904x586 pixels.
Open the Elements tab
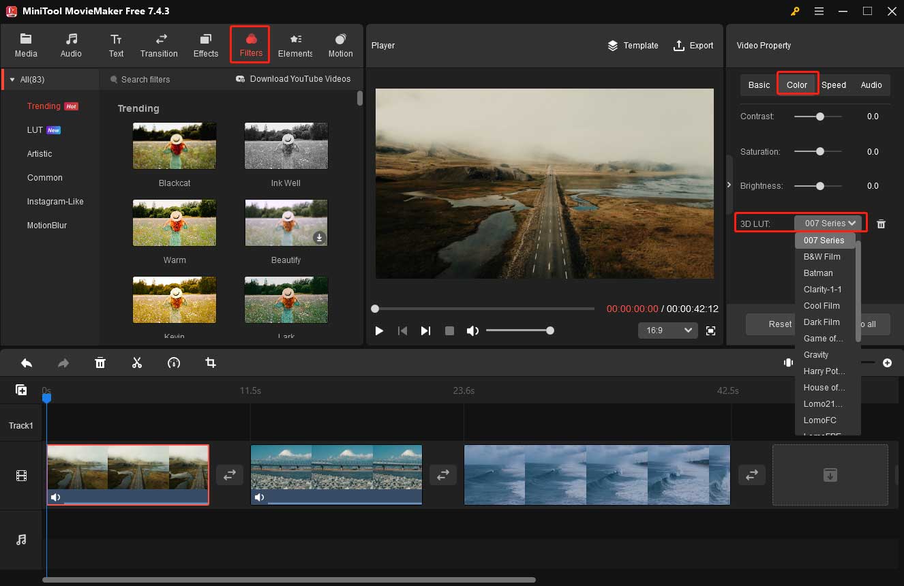coord(295,45)
